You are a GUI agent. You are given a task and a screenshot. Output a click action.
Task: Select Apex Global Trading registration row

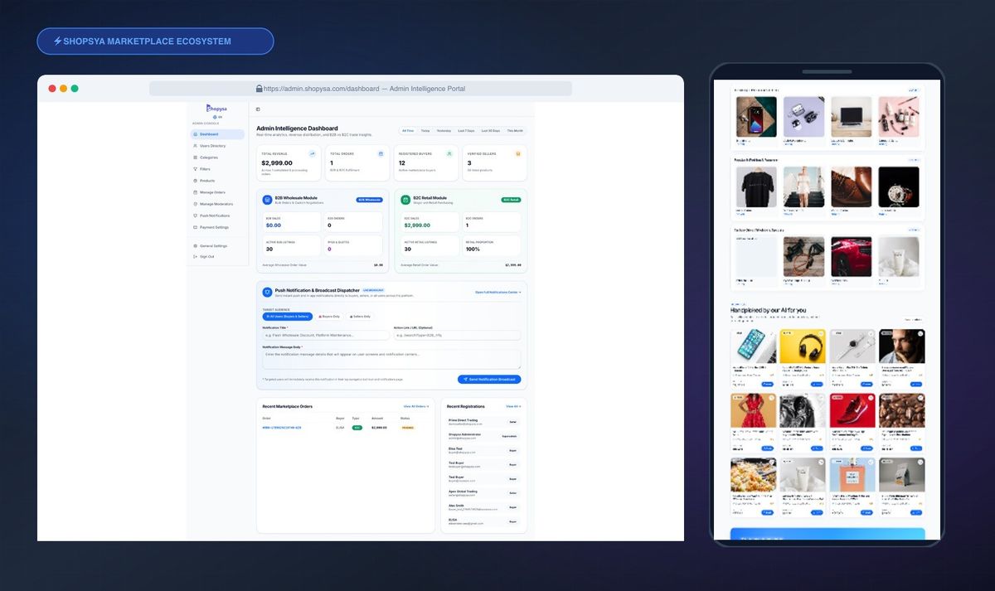click(x=483, y=492)
